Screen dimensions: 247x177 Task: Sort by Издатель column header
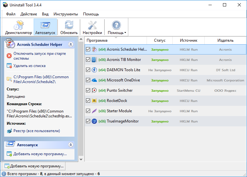[225, 40]
